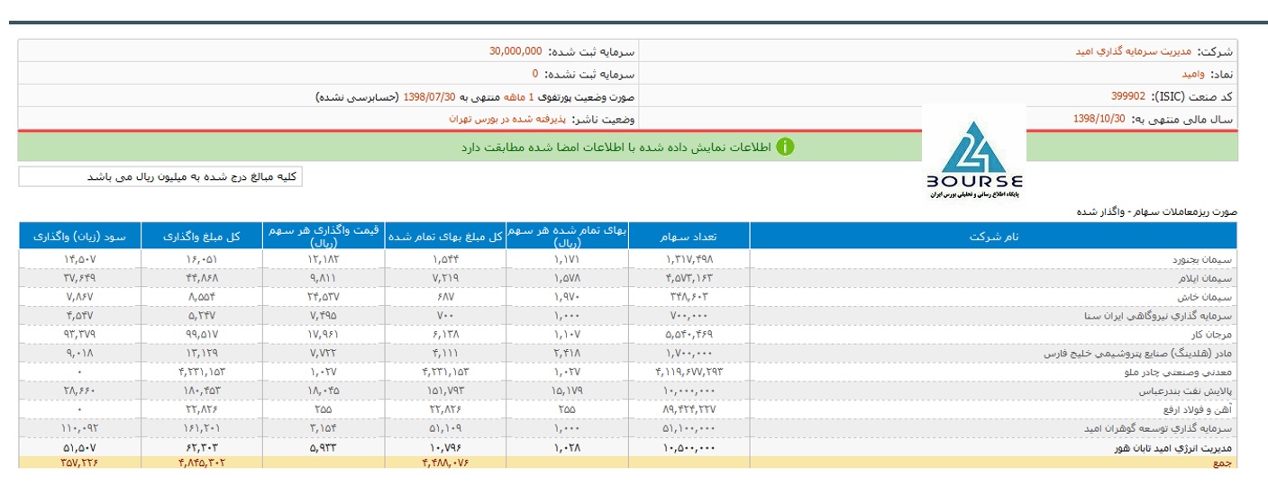Click the 'کلیه مبالغ درج شده به میلیون ریال' note box
Screen dimensions: 1268x485
click(x=161, y=176)
